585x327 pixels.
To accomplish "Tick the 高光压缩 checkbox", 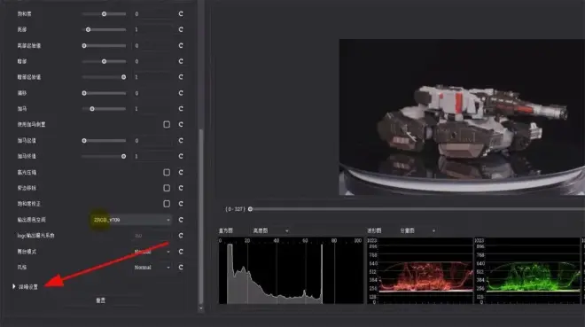I will [167, 172].
